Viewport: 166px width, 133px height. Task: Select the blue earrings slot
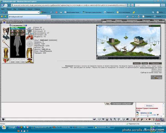pyautogui.click(x=30, y=28)
